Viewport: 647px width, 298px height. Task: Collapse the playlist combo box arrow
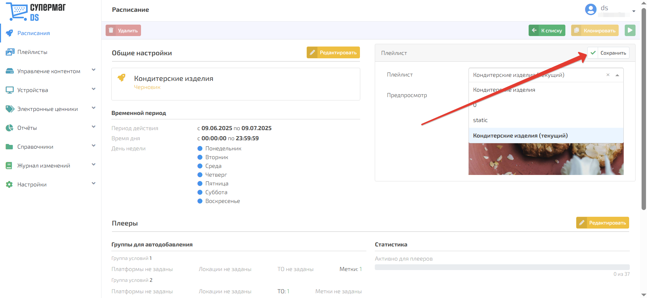point(617,75)
